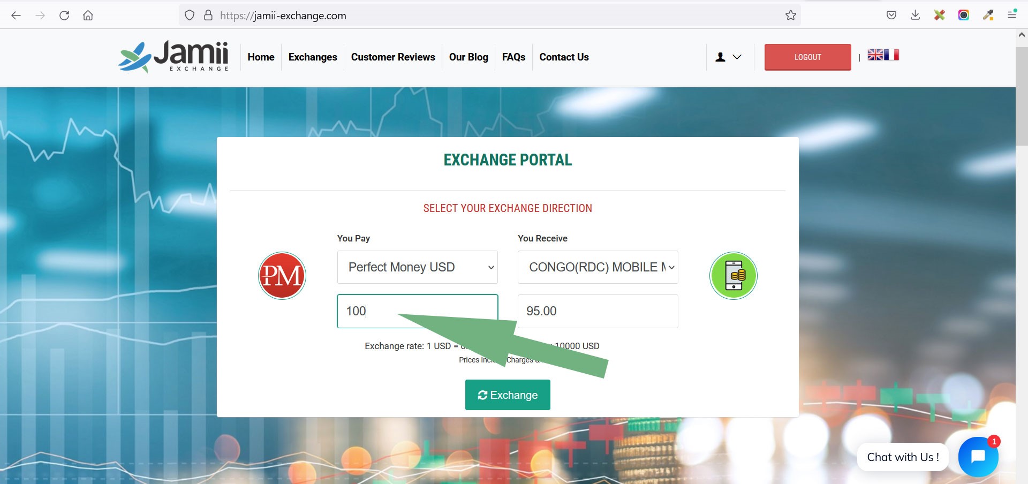Click the You Receive amount field
This screenshot has width=1028, height=484.
point(598,311)
